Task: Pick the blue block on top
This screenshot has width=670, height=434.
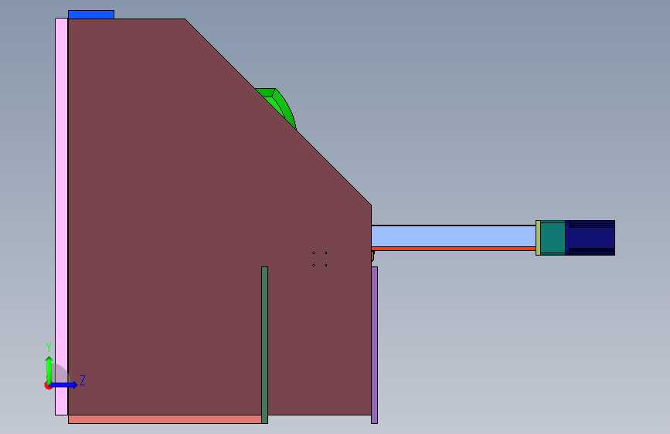Action: click(x=91, y=15)
